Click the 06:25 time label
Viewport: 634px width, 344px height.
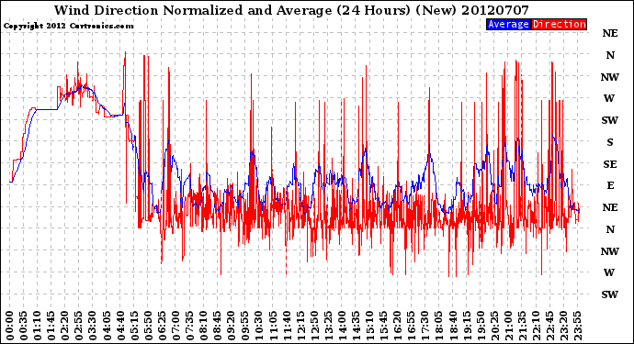pos(162,326)
